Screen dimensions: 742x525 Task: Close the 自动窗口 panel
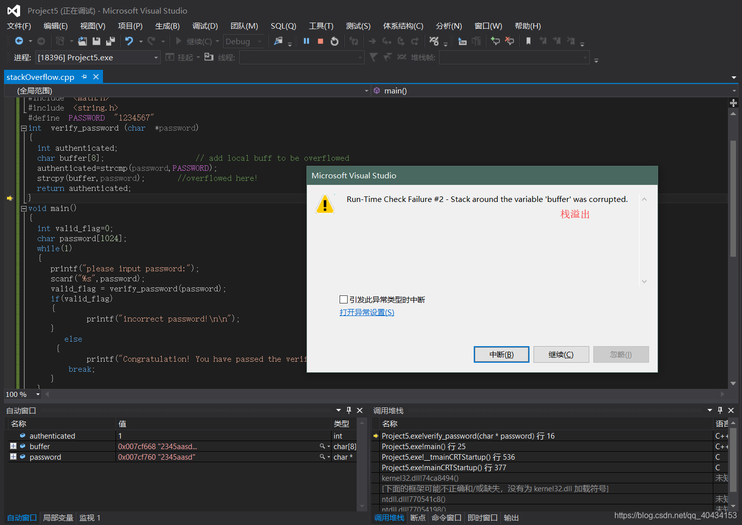360,410
